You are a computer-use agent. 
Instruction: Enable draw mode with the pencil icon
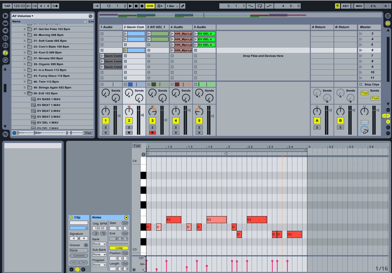click(x=183, y=6)
